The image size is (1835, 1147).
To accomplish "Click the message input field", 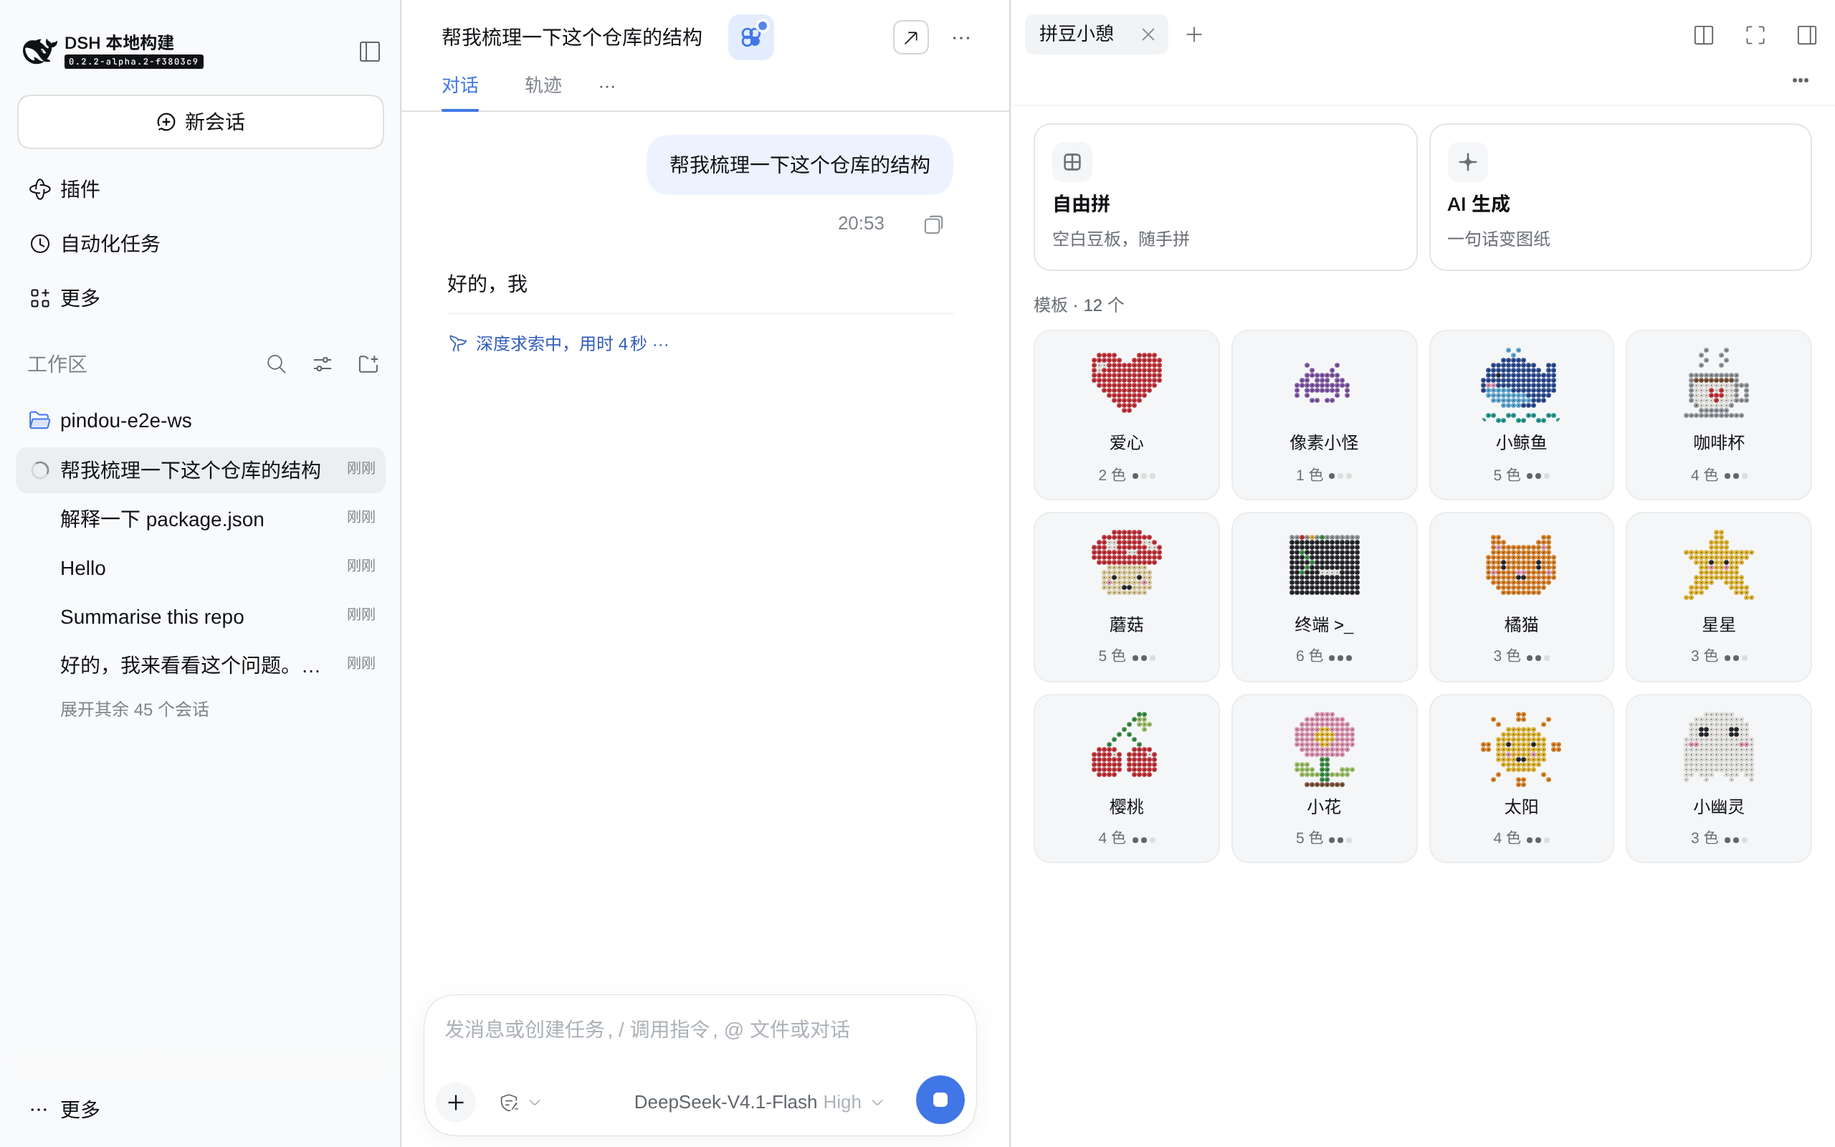I will click(x=699, y=1030).
